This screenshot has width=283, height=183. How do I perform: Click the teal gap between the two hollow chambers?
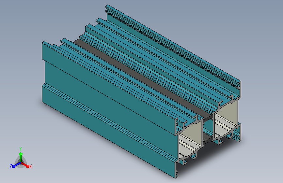[208, 129]
